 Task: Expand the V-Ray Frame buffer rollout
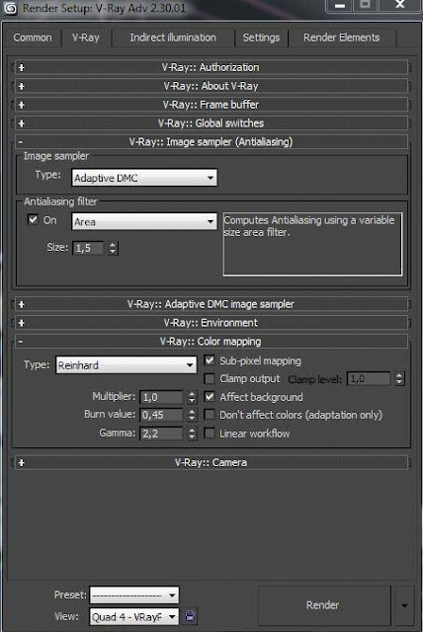[211, 105]
